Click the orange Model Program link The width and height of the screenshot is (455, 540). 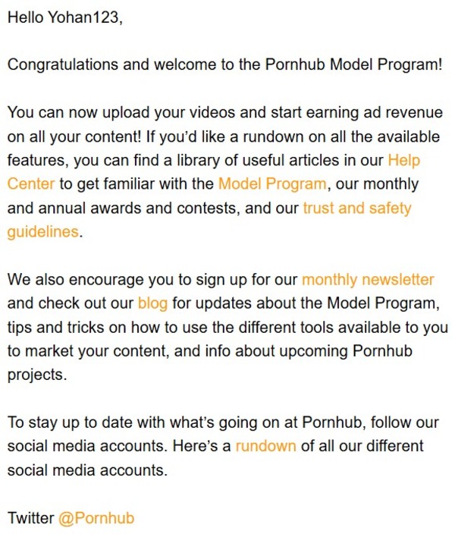[x=272, y=184]
